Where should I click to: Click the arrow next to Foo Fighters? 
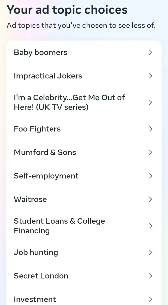pyautogui.click(x=151, y=129)
